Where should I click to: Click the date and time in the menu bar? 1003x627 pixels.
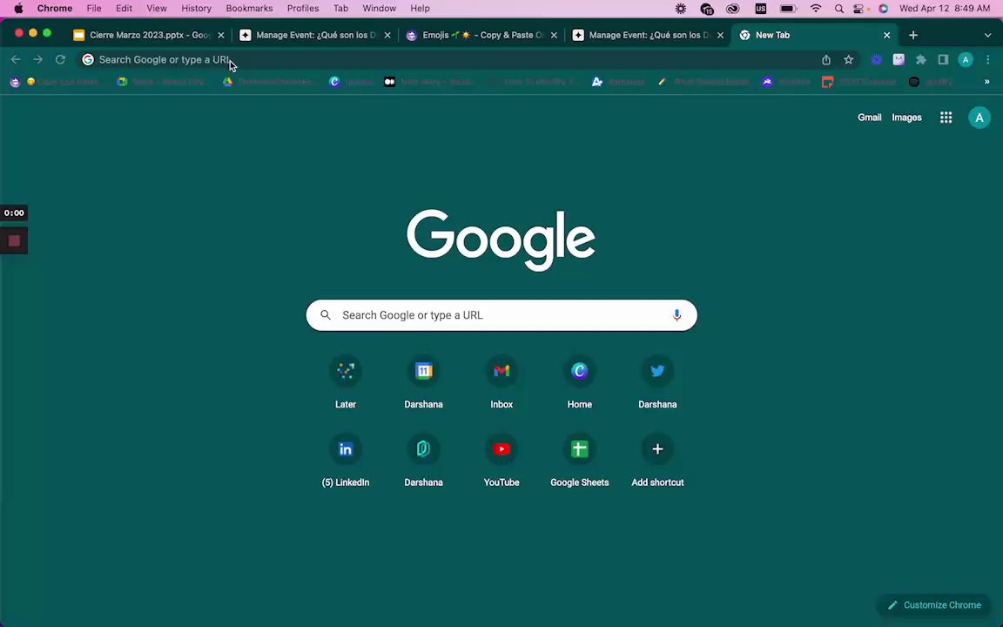click(x=945, y=9)
